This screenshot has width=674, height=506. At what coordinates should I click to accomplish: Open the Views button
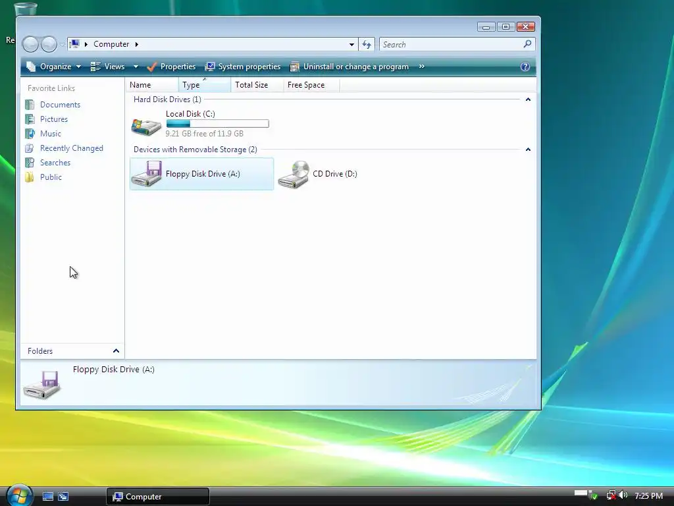coord(107,67)
